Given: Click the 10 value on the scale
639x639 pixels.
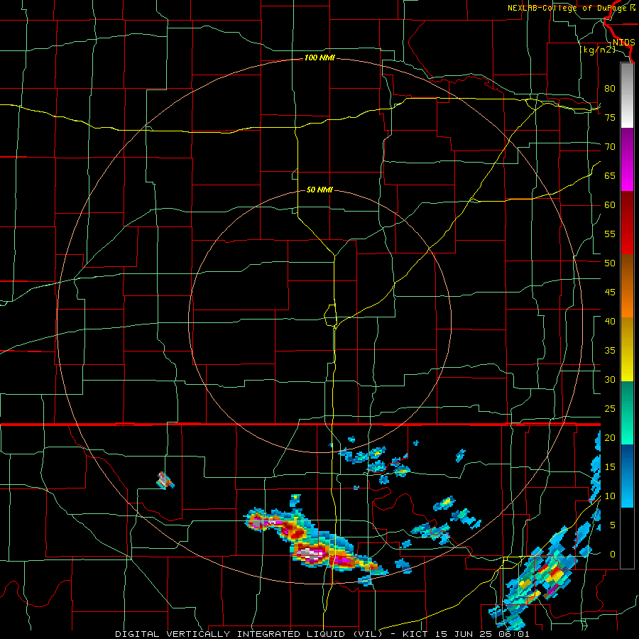Looking at the screenshot, I should (610, 496).
